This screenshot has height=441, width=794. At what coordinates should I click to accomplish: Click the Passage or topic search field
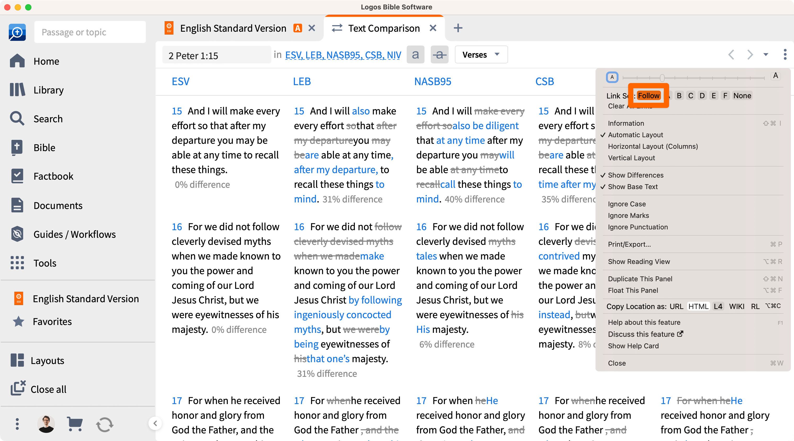pyautogui.click(x=90, y=32)
